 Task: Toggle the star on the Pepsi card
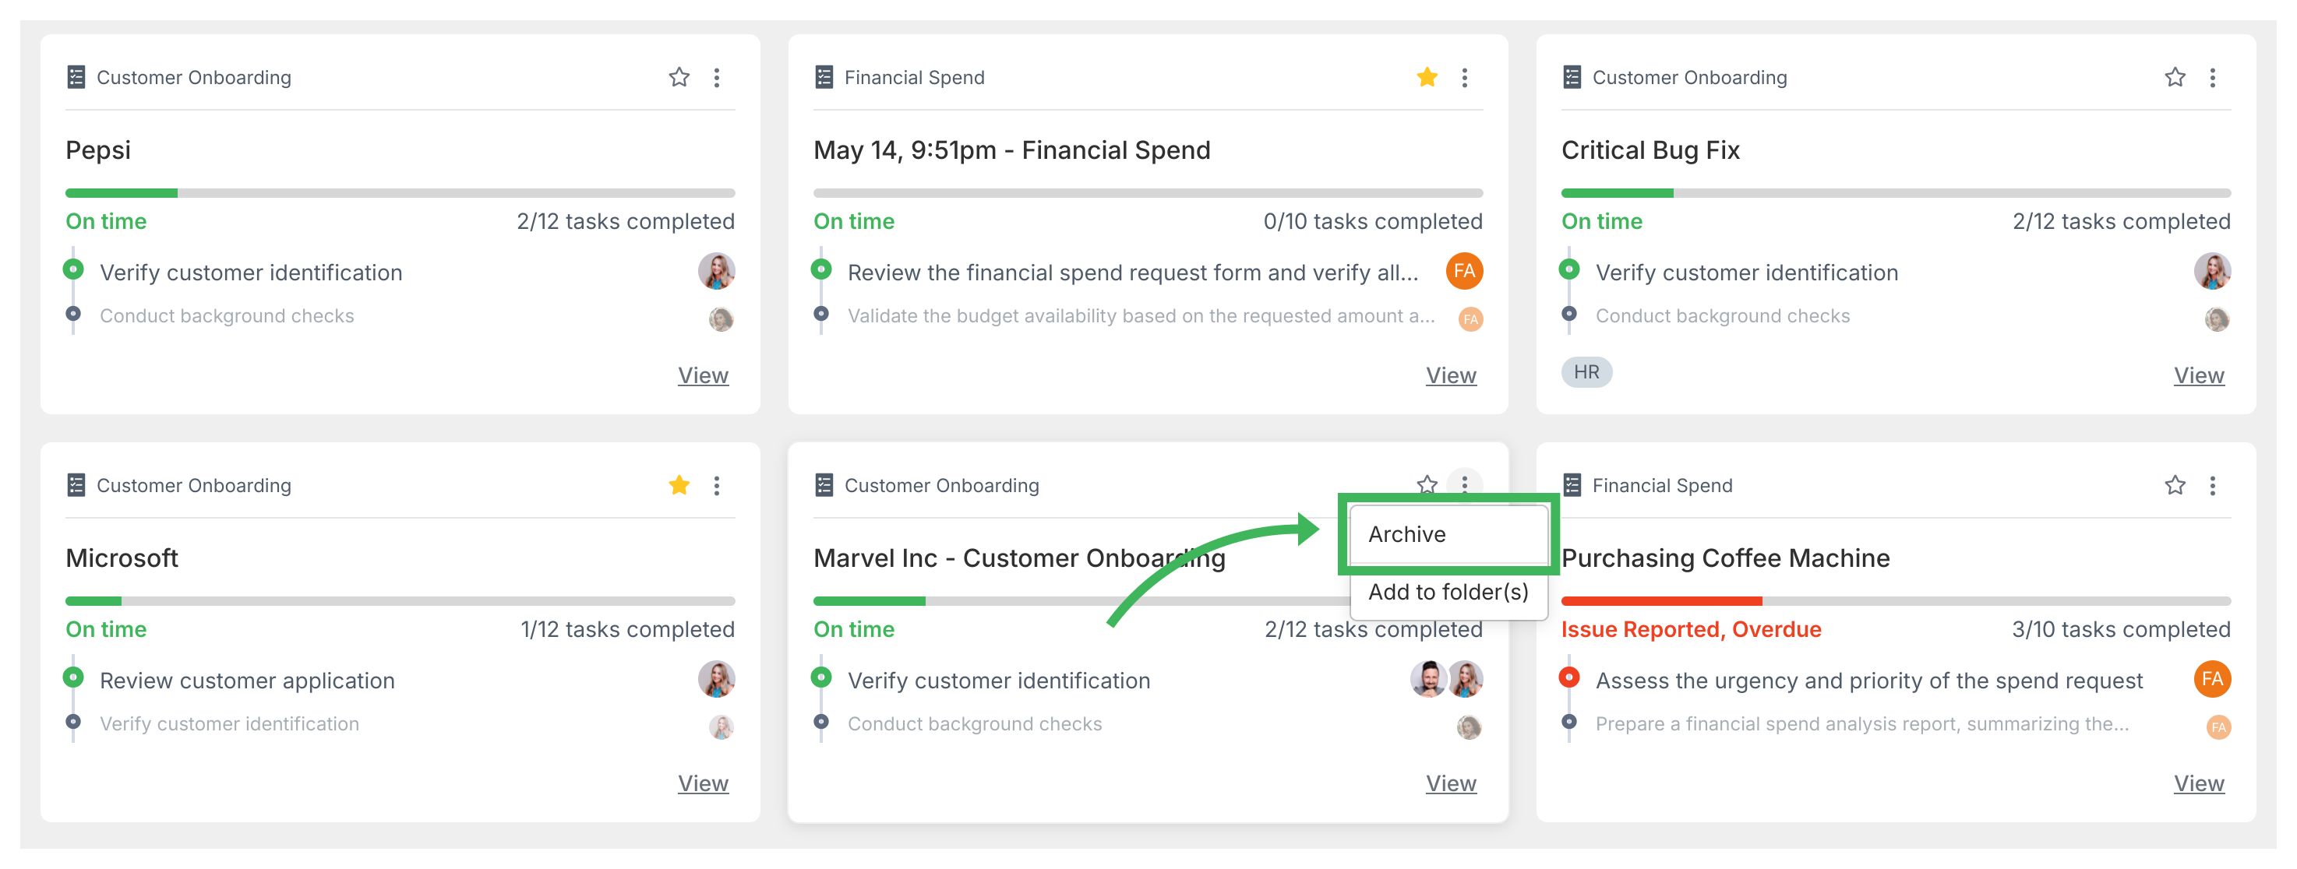coord(679,78)
